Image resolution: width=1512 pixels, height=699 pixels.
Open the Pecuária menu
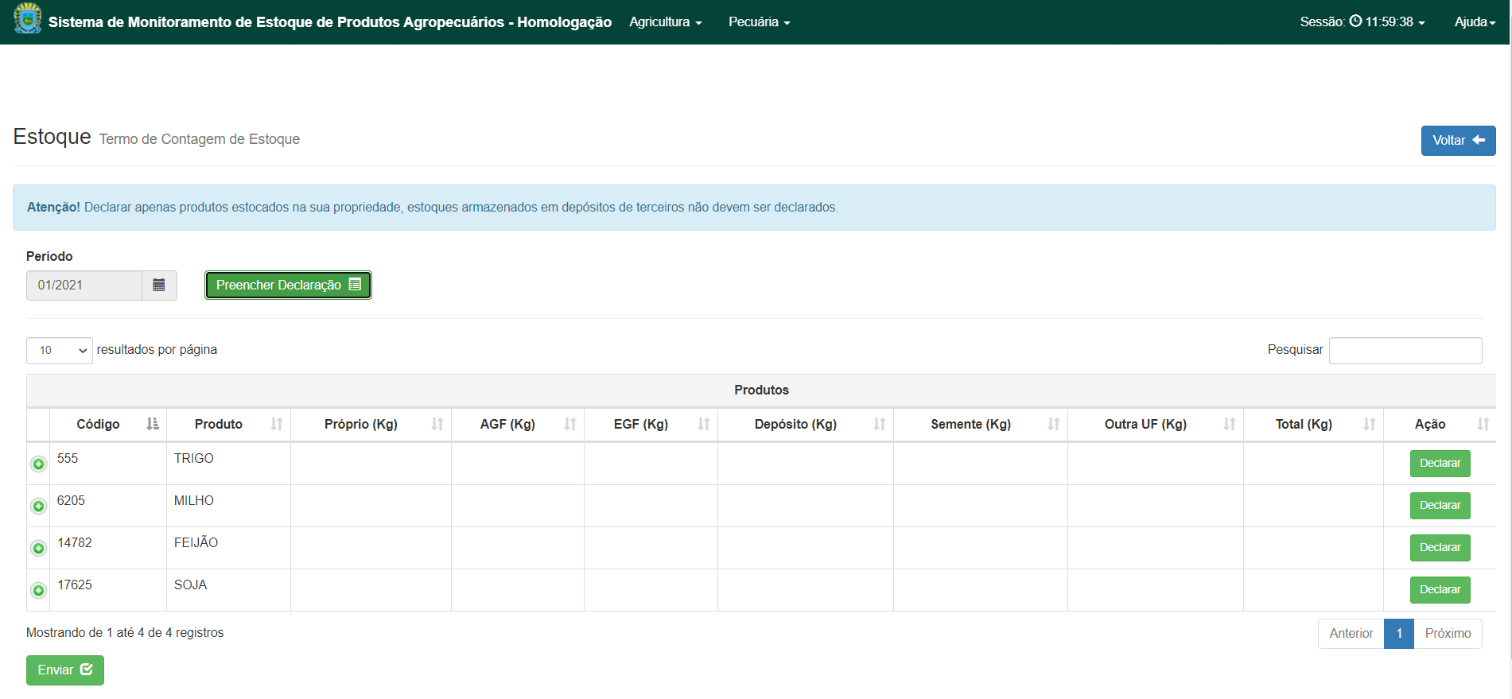[760, 22]
